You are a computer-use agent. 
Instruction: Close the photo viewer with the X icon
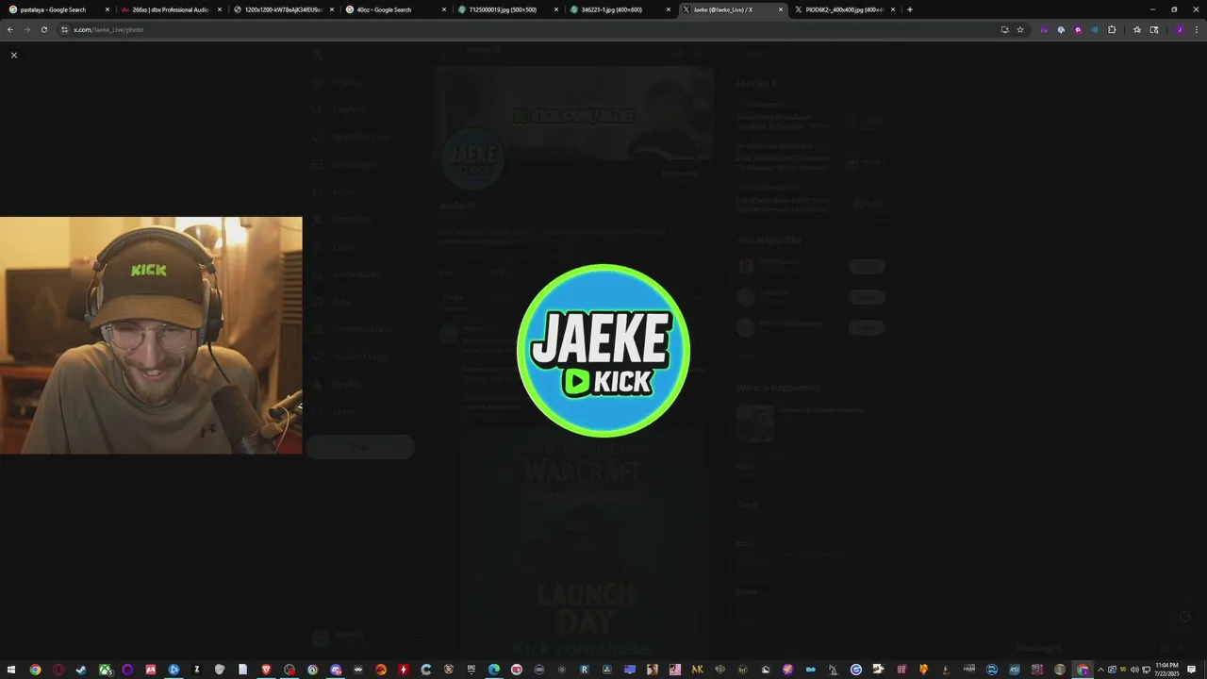pyautogui.click(x=14, y=56)
